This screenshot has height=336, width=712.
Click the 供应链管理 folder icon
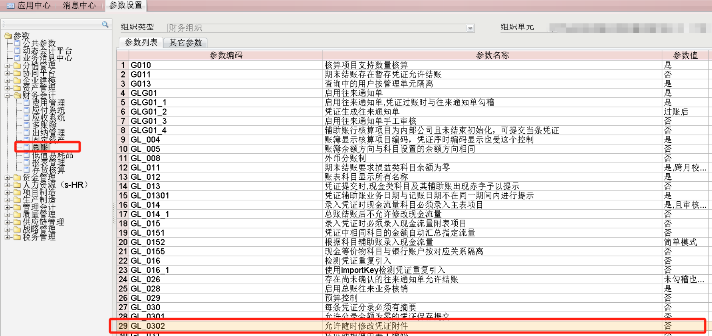tap(17, 222)
